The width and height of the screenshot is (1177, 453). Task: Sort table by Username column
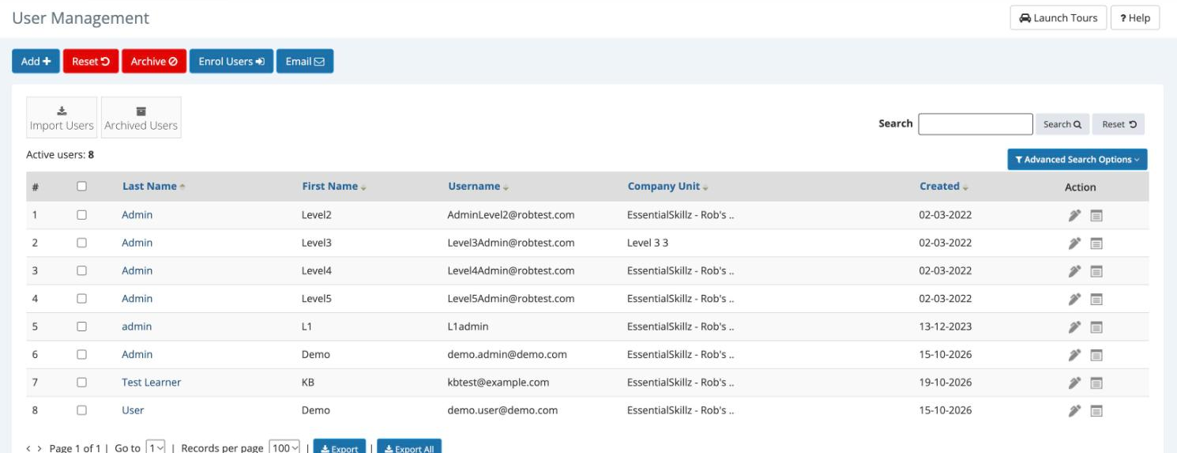pyautogui.click(x=478, y=187)
